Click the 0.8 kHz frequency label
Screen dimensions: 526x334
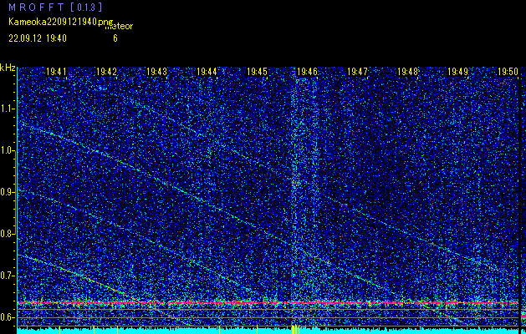click(8, 234)
